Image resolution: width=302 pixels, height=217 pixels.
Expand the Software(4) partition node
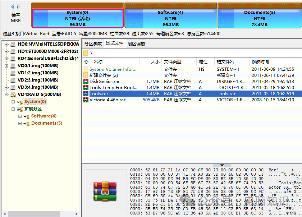pos(20,116)
